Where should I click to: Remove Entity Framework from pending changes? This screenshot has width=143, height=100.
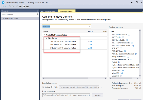pos(128,57)
